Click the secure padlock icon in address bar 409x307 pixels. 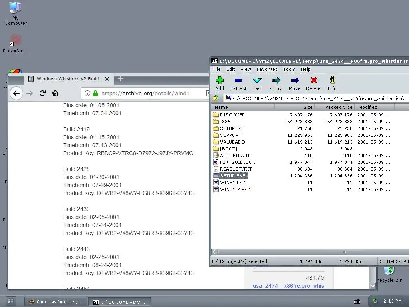click(95, 93)
